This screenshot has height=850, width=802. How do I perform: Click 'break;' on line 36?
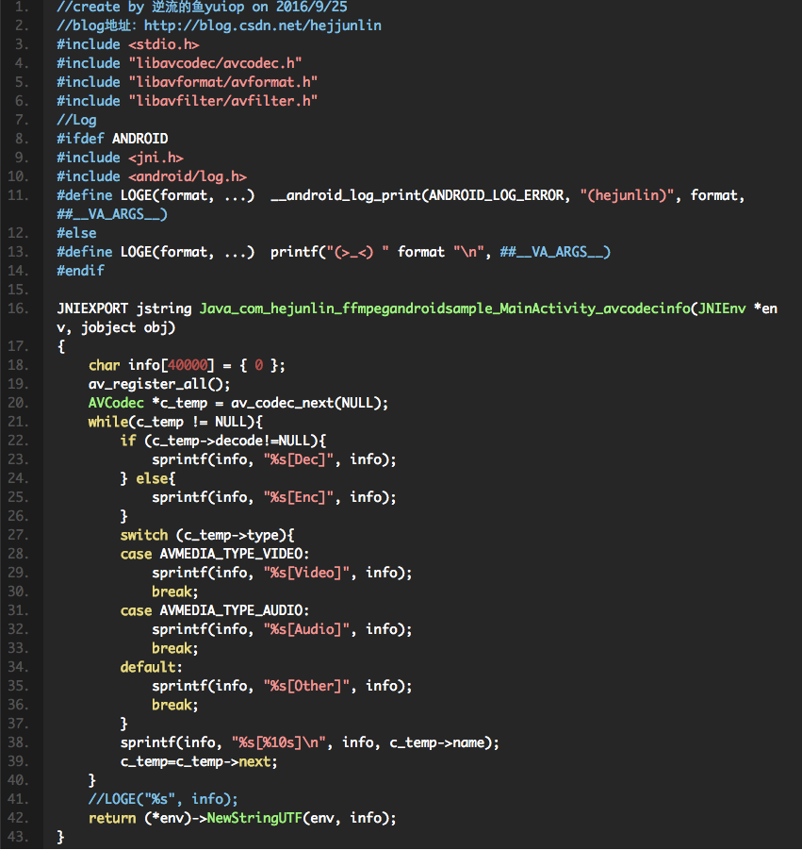(x=175, y=705)
